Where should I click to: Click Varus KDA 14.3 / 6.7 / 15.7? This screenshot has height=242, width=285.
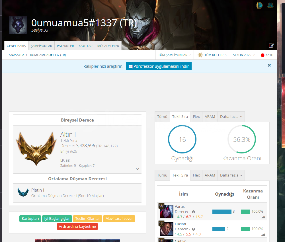(189, 217)
